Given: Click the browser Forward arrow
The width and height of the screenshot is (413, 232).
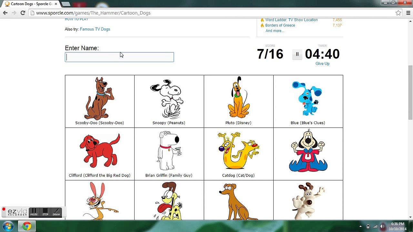Looking at the screenshot, I should coord(14,13).
